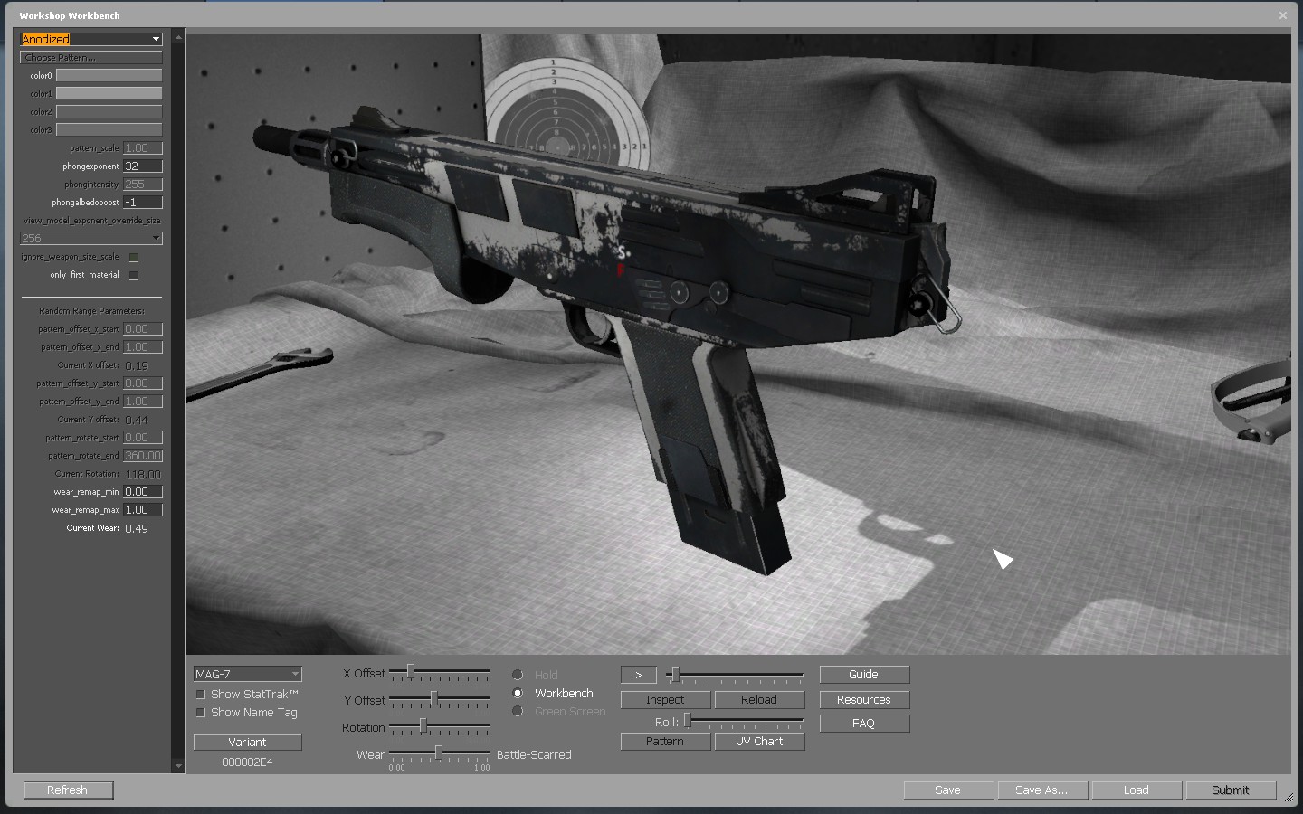
Task: Click the Variant button
Action: [x=247, y=742]
